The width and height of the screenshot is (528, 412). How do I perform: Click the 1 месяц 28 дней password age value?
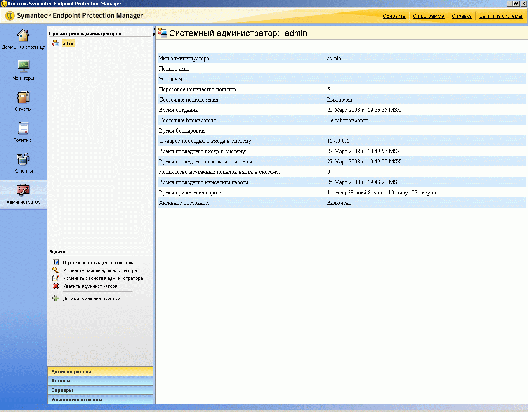click(x=382, y=193)
